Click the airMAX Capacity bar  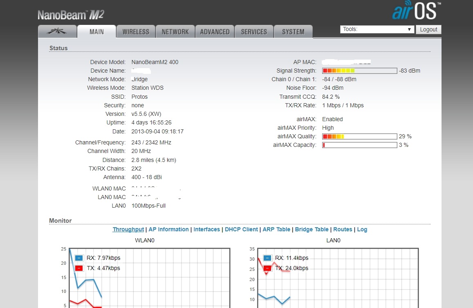(360, 145)
